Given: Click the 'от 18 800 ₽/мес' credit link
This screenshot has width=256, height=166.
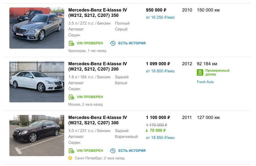Looking at the screenshot, I should [x=160, y=71].
